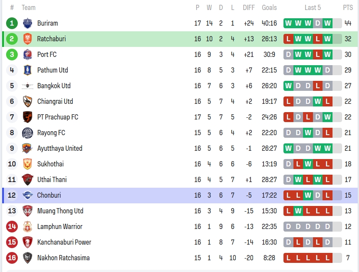Click the Muang Thong Utd badge

27,211
